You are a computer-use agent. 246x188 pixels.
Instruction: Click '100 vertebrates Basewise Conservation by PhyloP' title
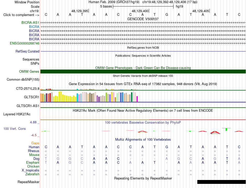[x=143, y=123]
